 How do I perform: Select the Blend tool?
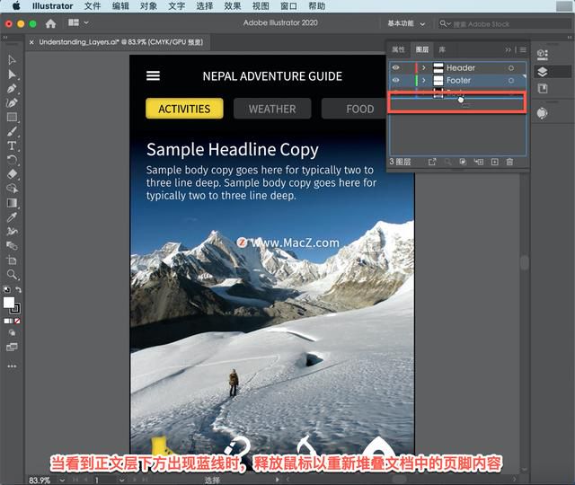(12, 246)
